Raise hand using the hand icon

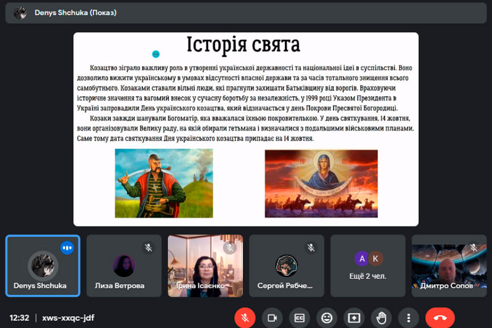tap(381, 318)
